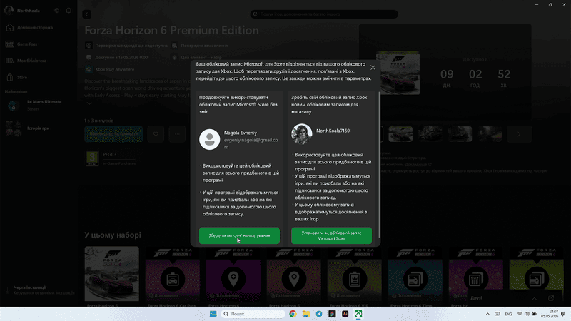571x321 pixels.
Task: Open Wi-Fi network settings in tray
Action: pos(520,314)
